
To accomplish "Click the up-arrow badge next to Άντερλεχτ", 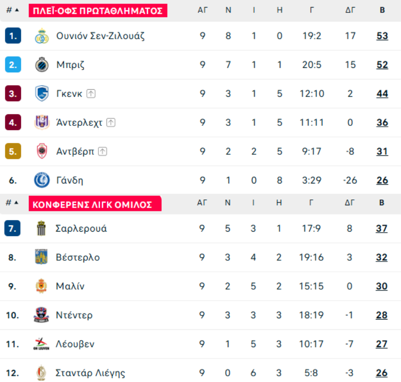I will 111,122.
